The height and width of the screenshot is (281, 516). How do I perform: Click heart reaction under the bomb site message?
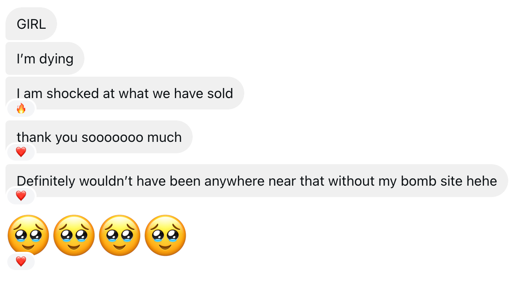(x=21, y=196)
